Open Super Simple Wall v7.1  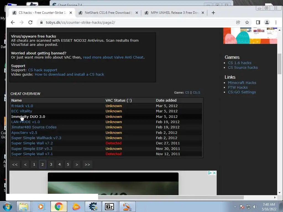pyautogui.click(x=32, y=154)
